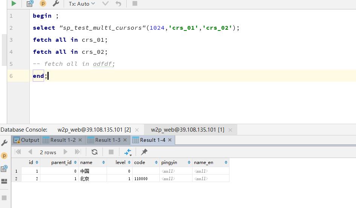Click the line fetch all in crs_02
This screenshot has width=356, height=208.
pyautogui.click(x=70, y=52)
